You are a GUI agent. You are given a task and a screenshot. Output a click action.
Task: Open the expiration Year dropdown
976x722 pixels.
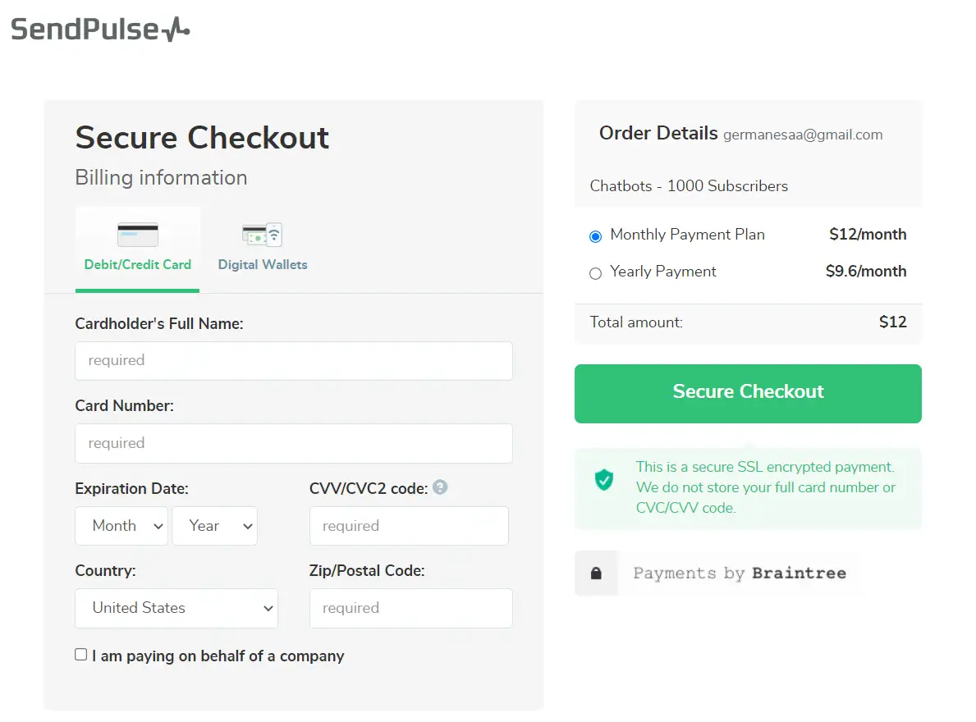pos(214,526)
